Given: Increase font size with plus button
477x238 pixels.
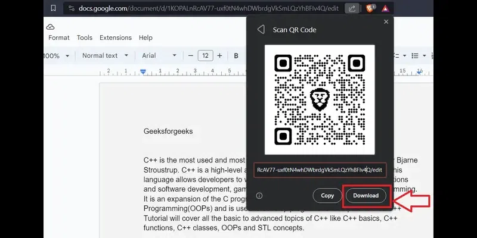Looking at the screenshot, I should [x=219, y=55].
